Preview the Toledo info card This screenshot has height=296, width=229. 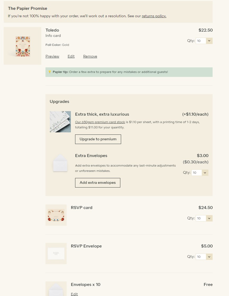52,56
